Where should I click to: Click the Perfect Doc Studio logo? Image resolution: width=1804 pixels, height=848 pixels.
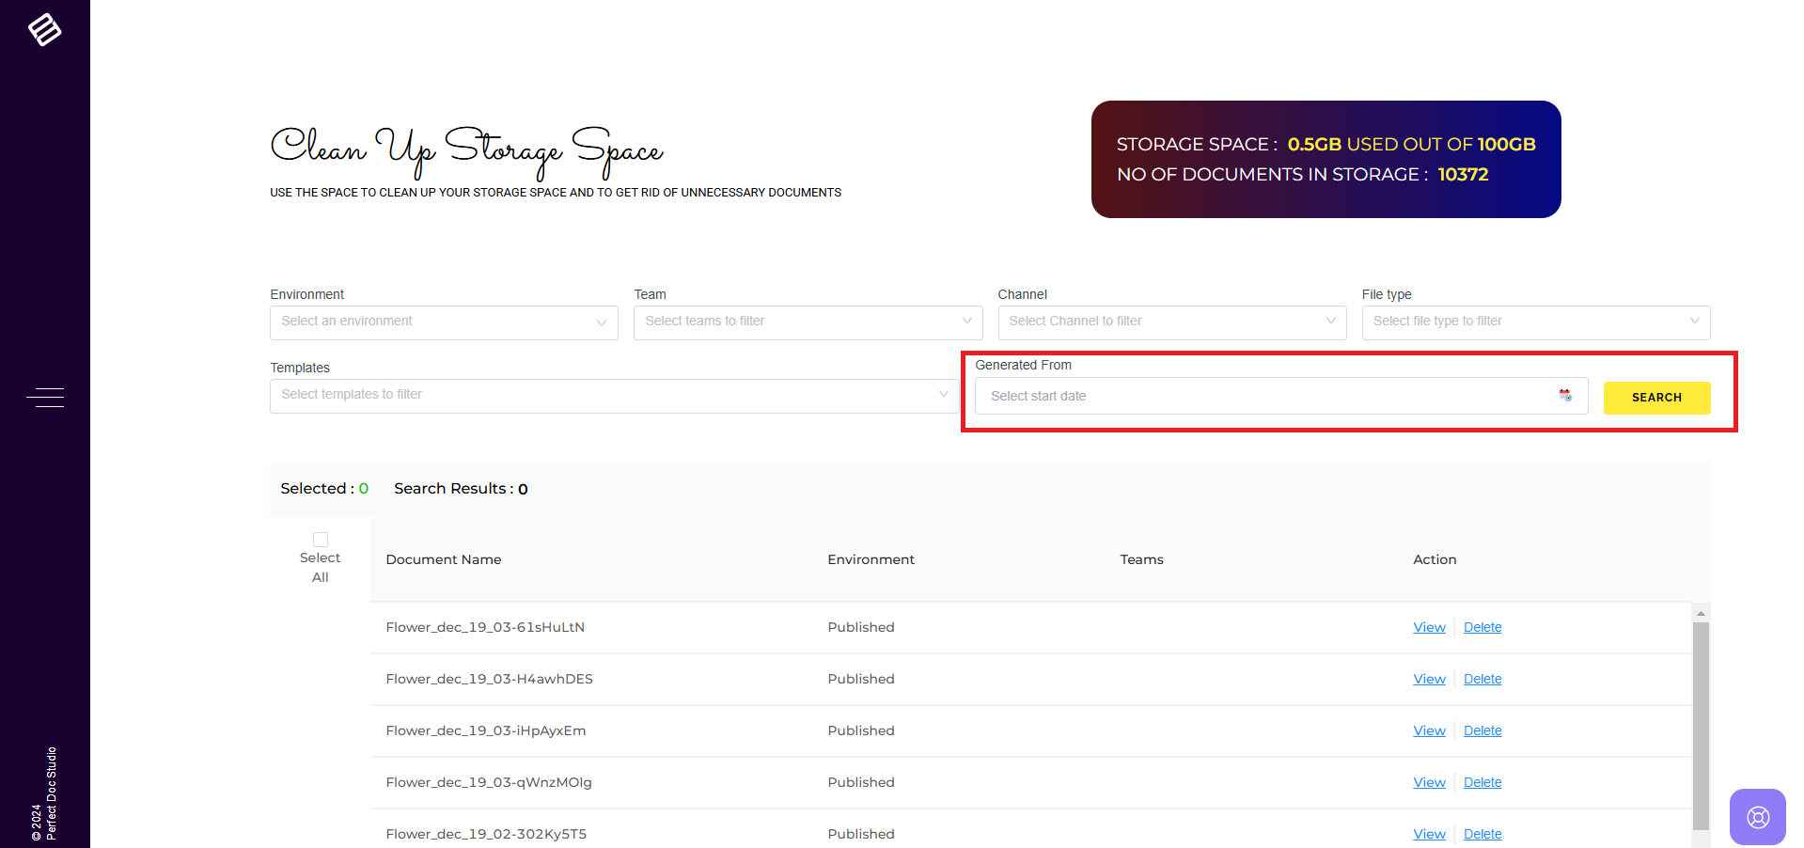click(x=44, y=30)
